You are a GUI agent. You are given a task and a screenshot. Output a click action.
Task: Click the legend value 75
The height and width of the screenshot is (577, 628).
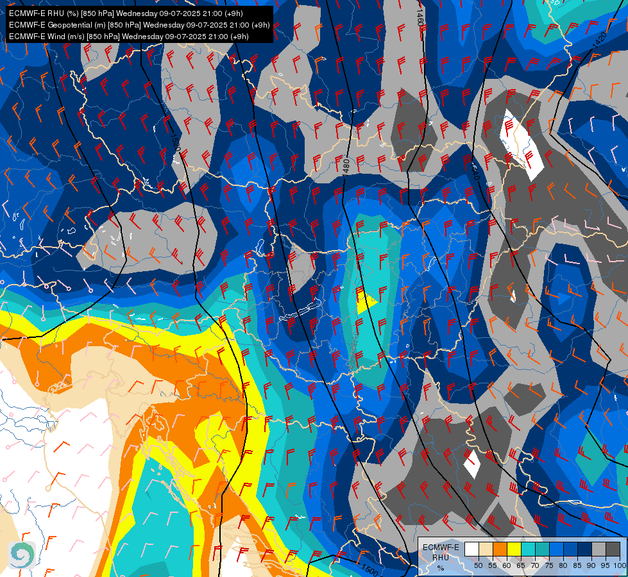tap(549, 565)
